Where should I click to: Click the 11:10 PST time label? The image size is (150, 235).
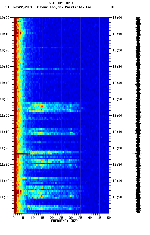click(5, 132)
